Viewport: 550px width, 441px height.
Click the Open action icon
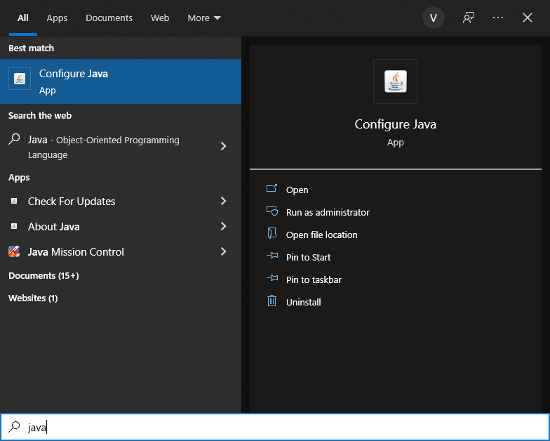point(272,188)
